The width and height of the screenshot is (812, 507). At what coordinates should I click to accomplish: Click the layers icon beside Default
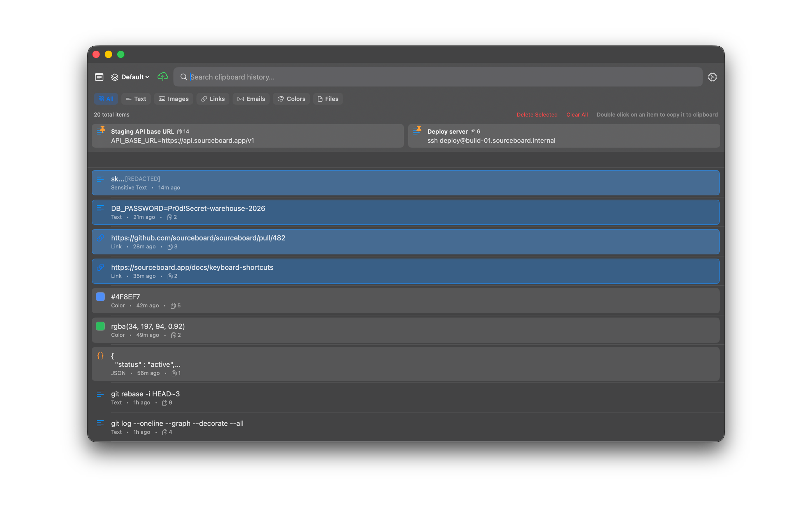click(115, 77)
